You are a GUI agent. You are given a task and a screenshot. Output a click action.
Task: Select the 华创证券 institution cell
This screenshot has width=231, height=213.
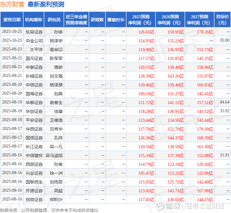(34, 111)
